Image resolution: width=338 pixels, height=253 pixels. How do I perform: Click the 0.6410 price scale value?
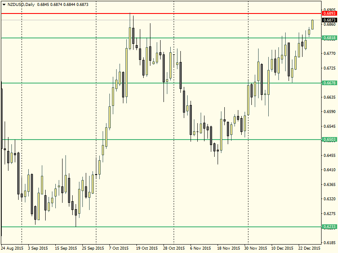click(330, 170)
